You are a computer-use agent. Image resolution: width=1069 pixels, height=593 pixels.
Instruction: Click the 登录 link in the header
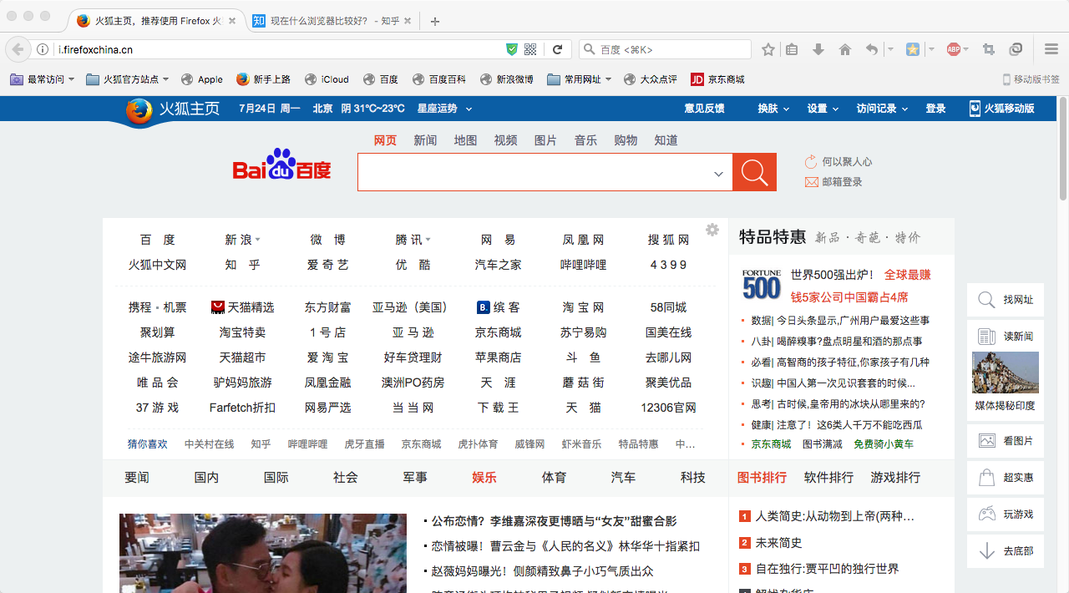click(935, 109)
